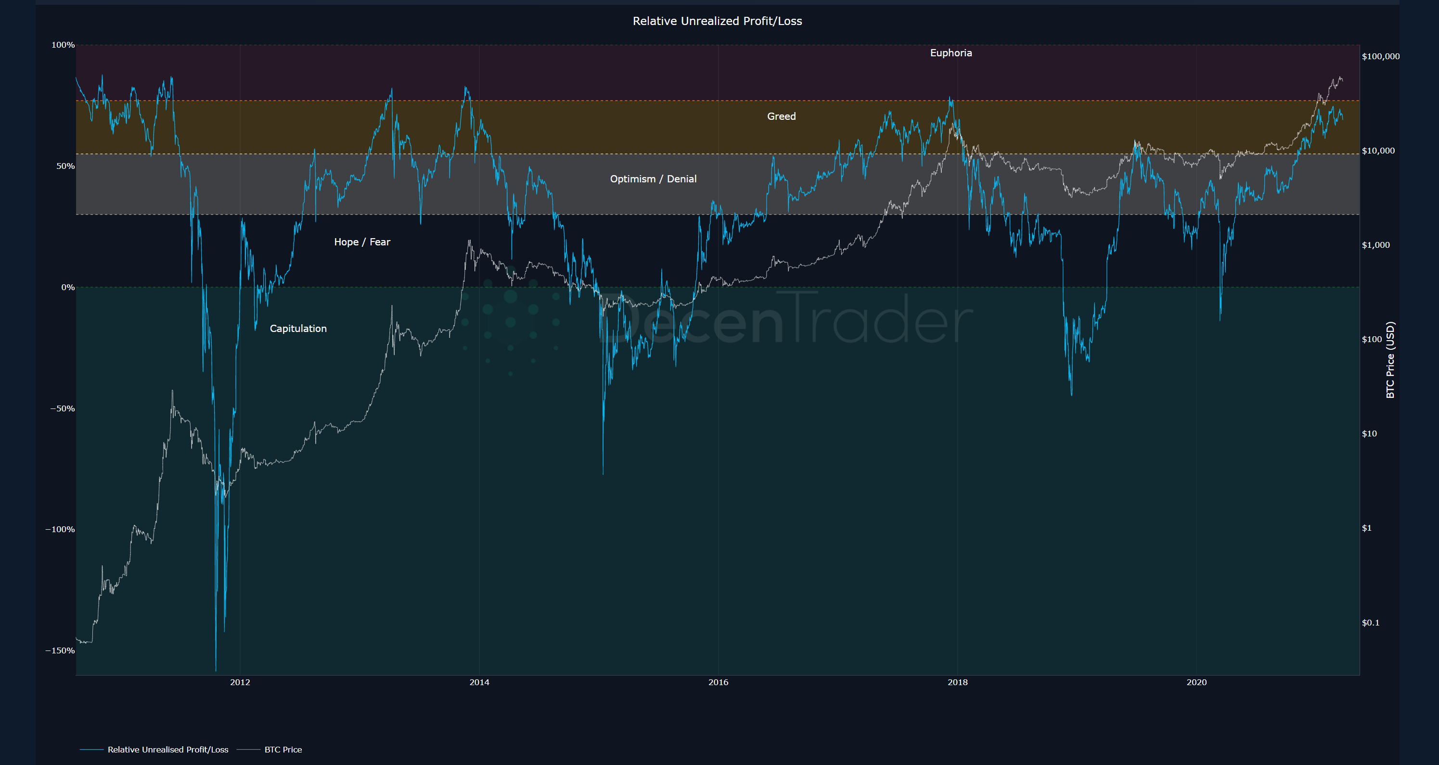Click the Optimism / Denial zone label

(x=653, y=178)
